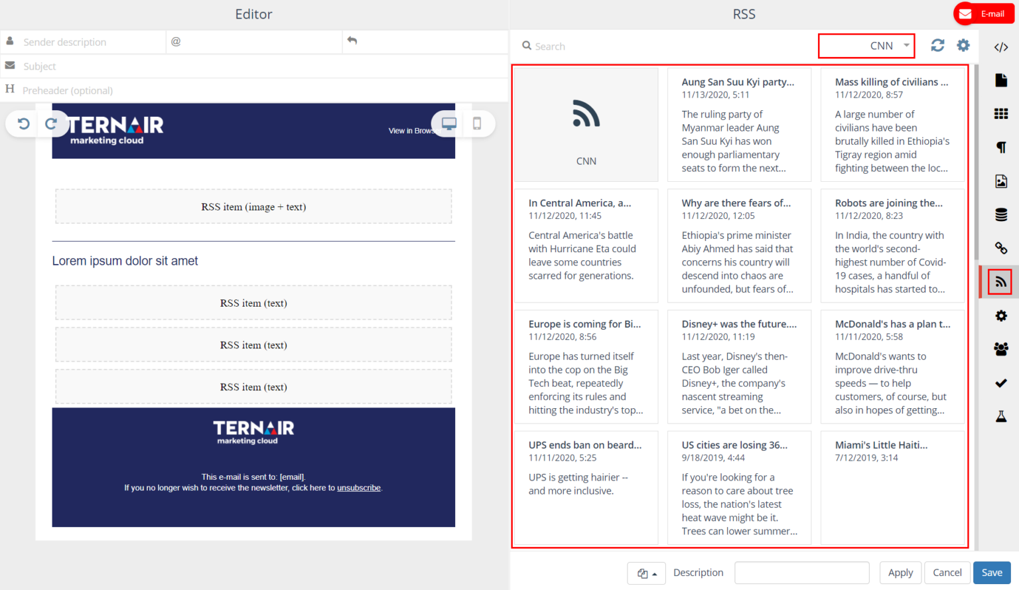Open the flask test panel
Viewport: 1019px width, 590px height.
pos(1001,417)
